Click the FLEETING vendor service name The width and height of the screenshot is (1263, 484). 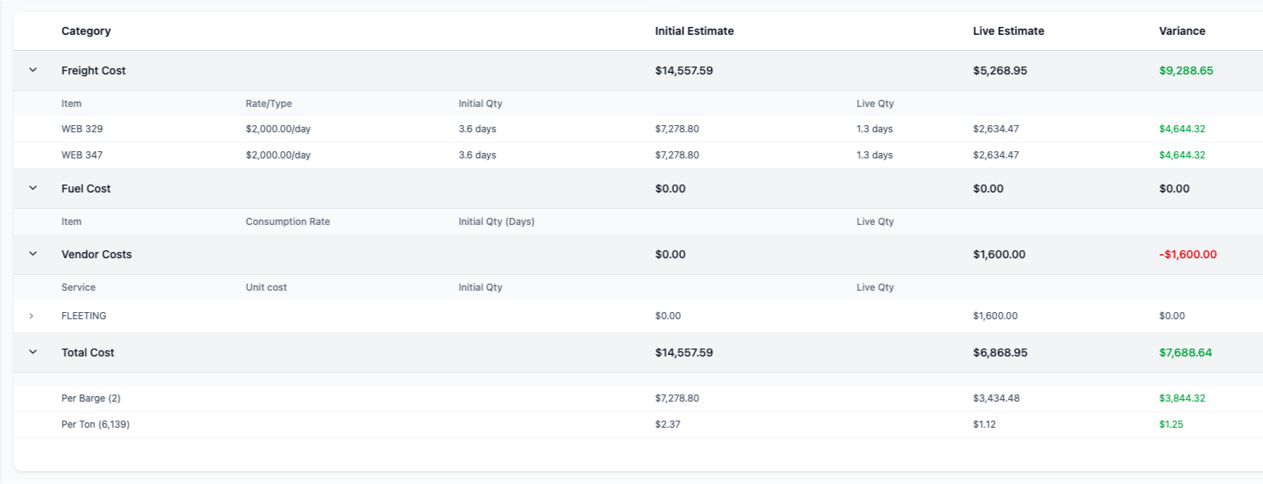coord(84,316)
